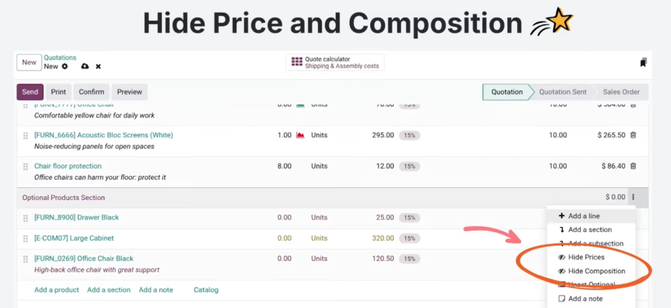The width and height of the screenshot is (671, 308).
Task: Click the 15% discount badge on Large Cabinet
Action: pos(410,238)
